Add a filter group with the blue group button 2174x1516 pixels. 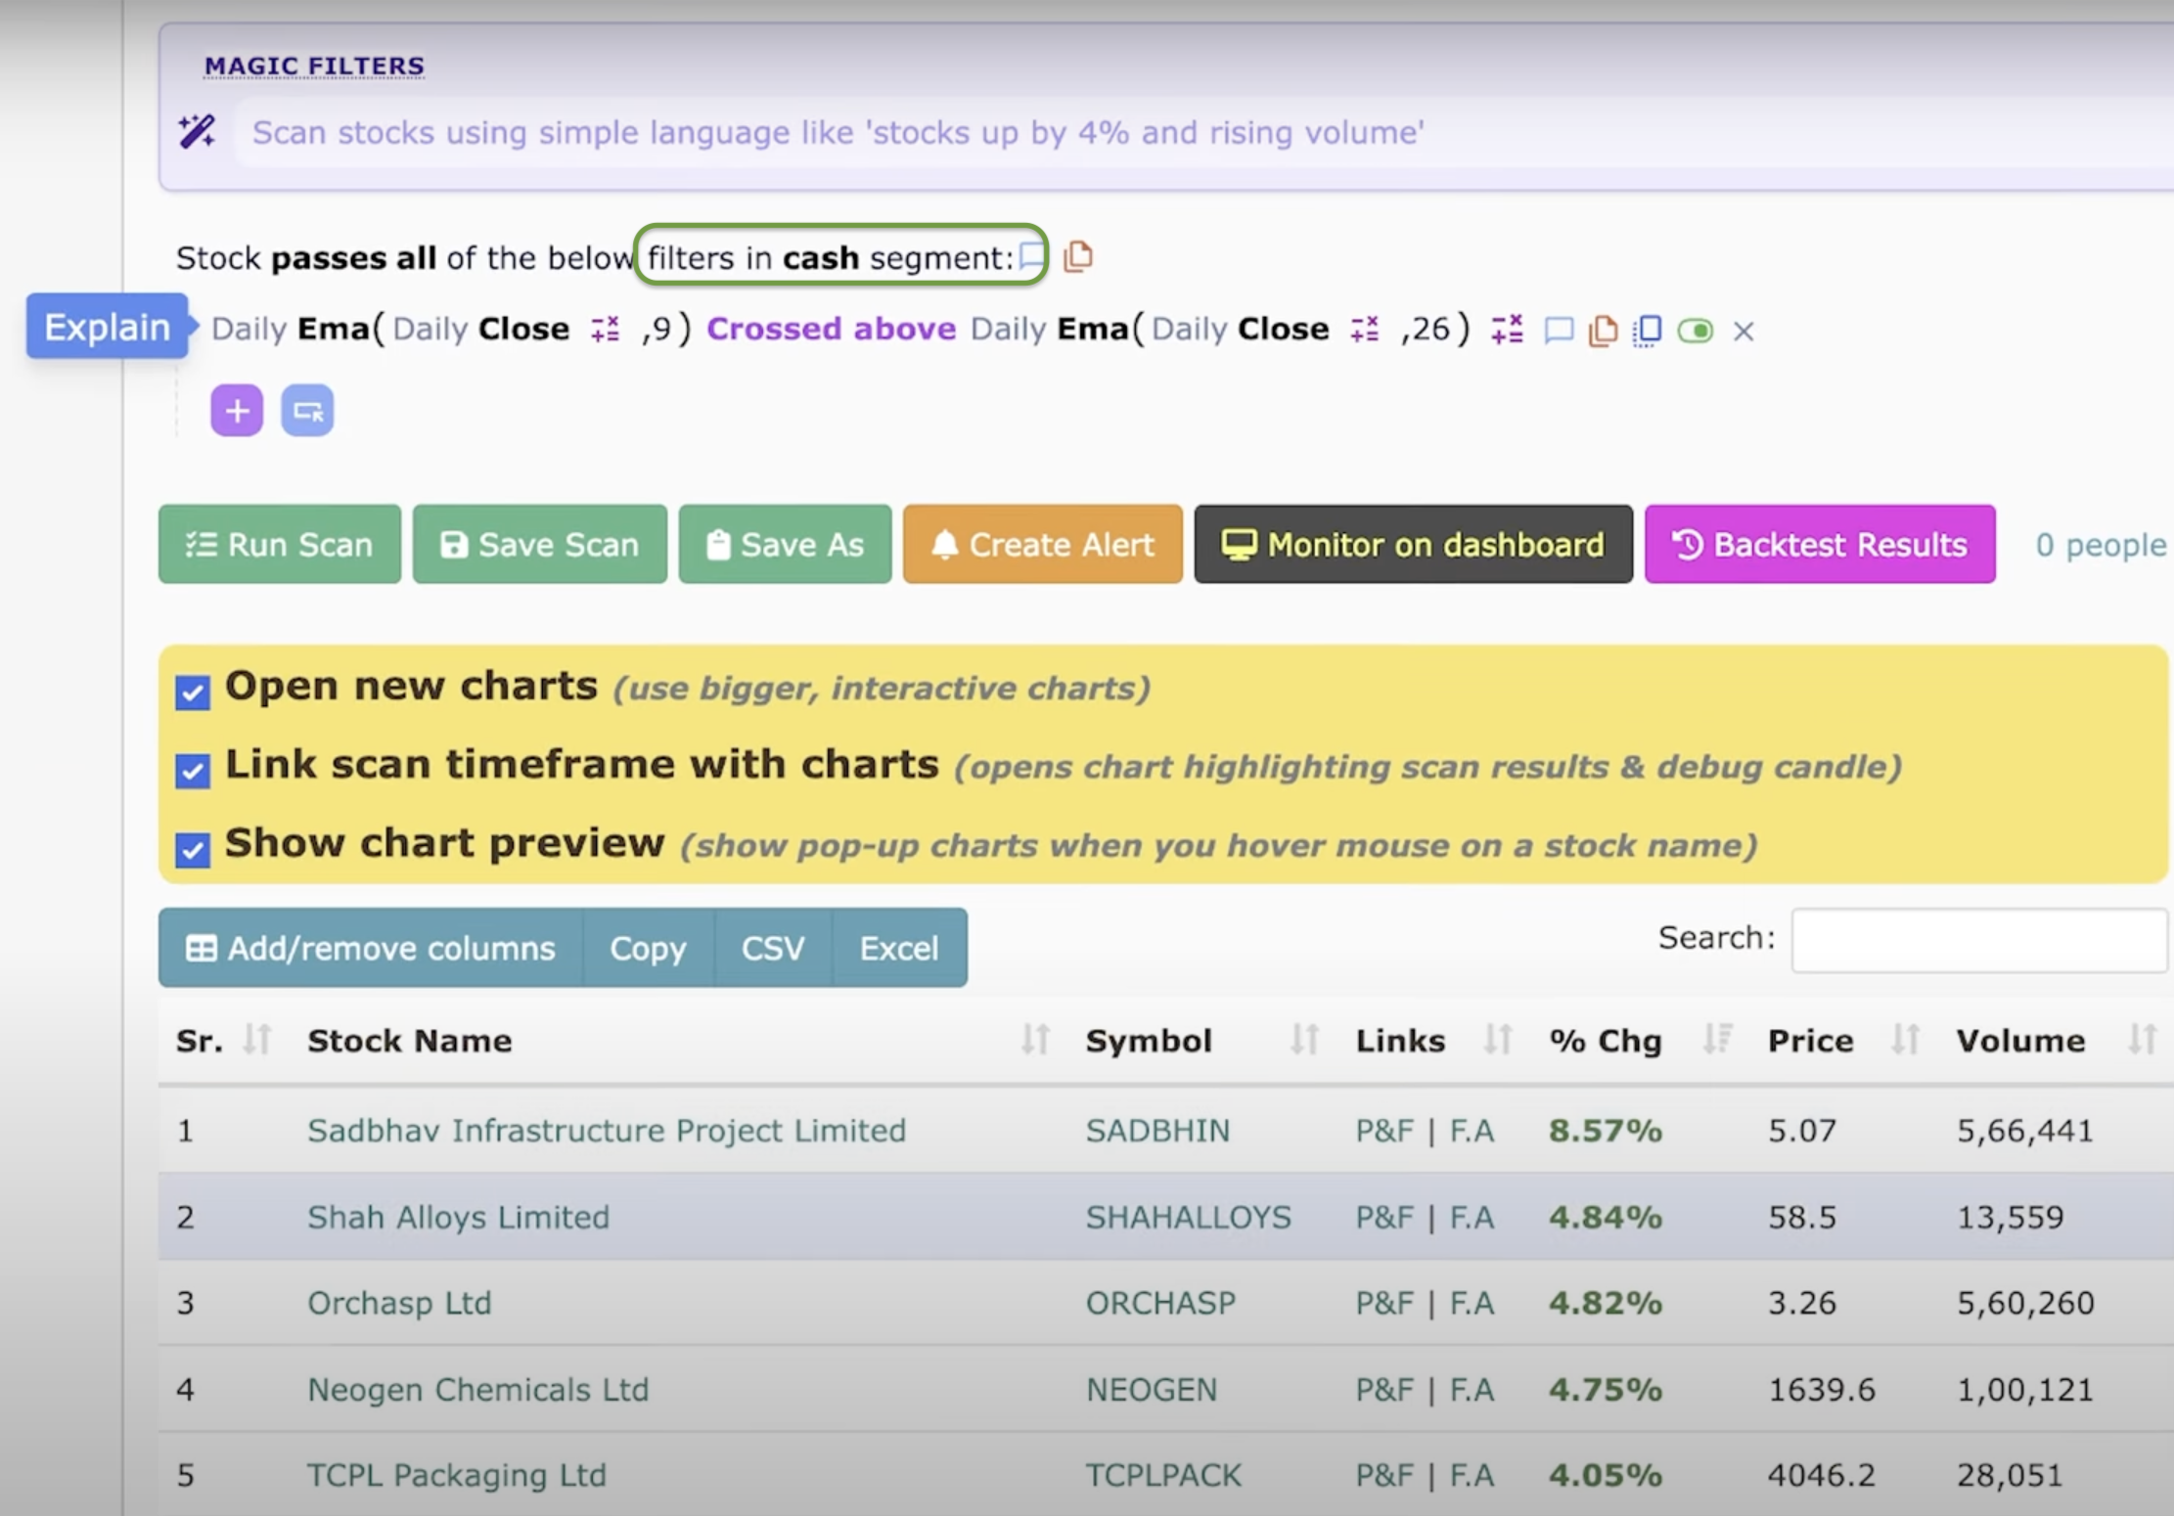[307, 410]
